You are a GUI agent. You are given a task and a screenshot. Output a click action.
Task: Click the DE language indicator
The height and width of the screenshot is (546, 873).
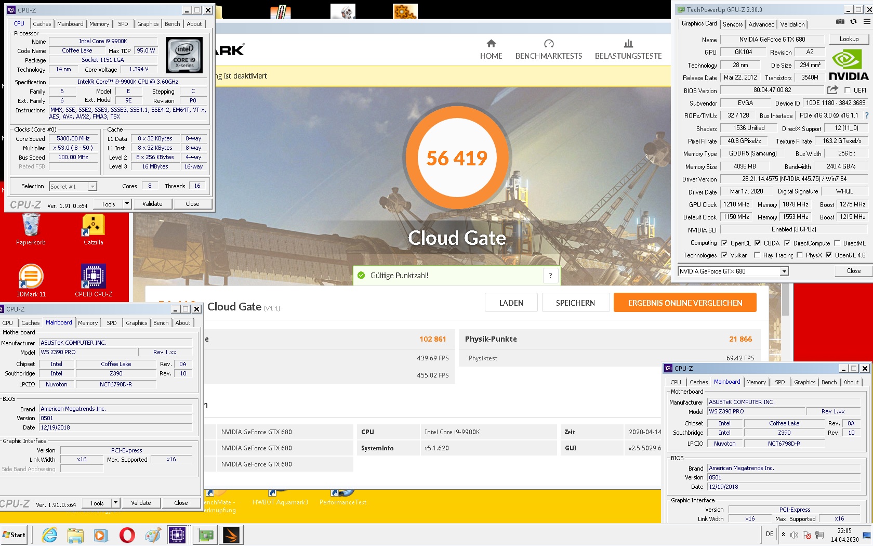[x=770, y=535]
